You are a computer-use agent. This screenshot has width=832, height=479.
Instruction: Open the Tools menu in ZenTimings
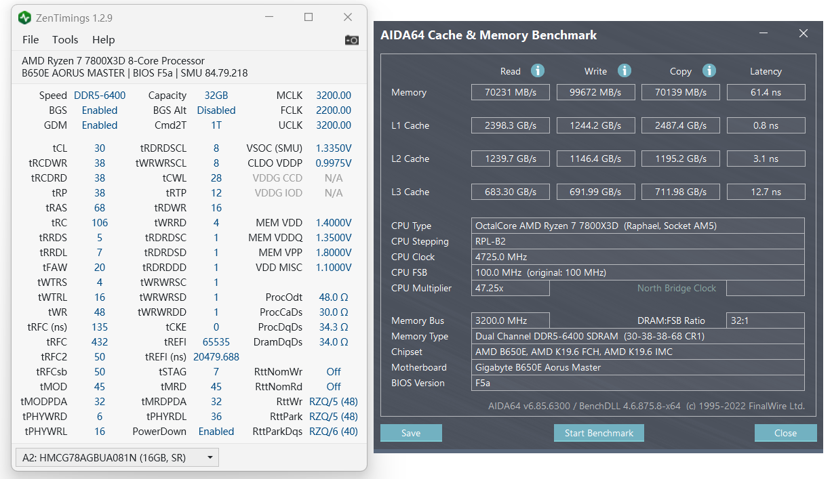[65, 40]
